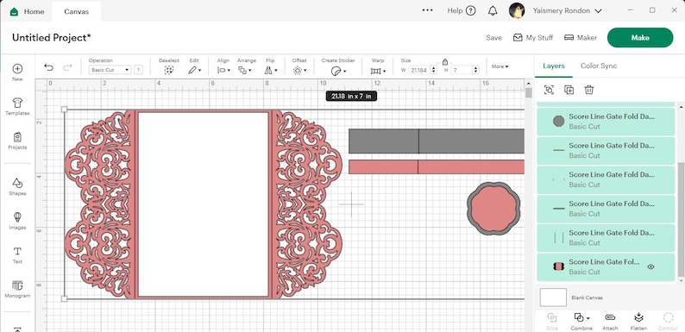Screen dimensions: 685x332
Task: Flatten the selected layers
Action: pyautogui.click(x=638, y=321)
